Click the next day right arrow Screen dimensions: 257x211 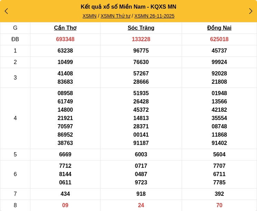(250, 11)
